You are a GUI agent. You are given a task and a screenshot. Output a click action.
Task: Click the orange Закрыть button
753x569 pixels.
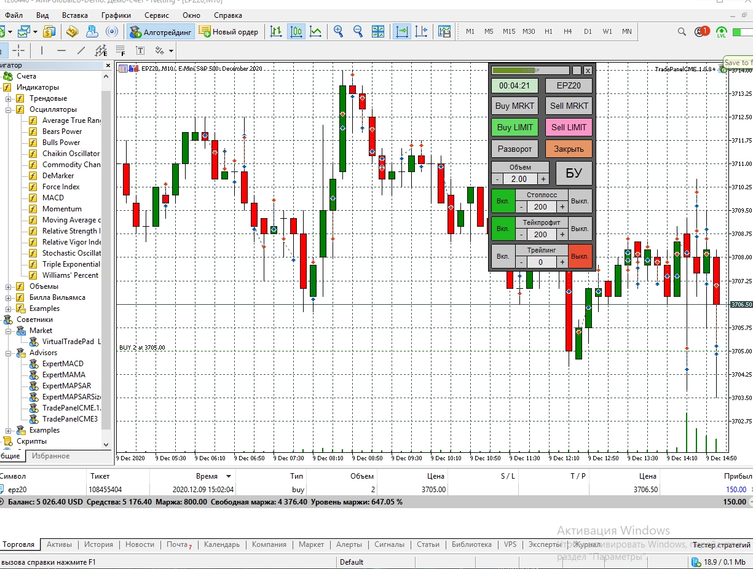[569, 149]
